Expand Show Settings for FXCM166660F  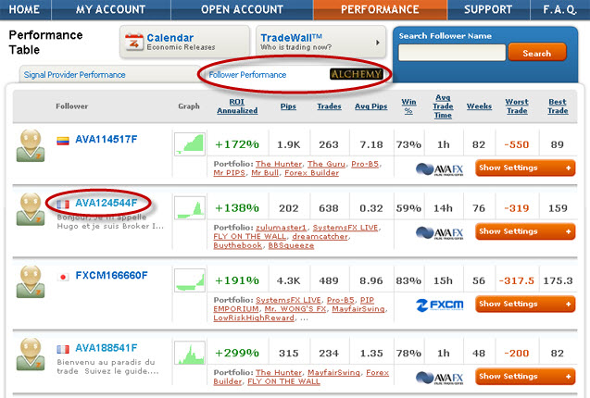(x=524, y=304)
